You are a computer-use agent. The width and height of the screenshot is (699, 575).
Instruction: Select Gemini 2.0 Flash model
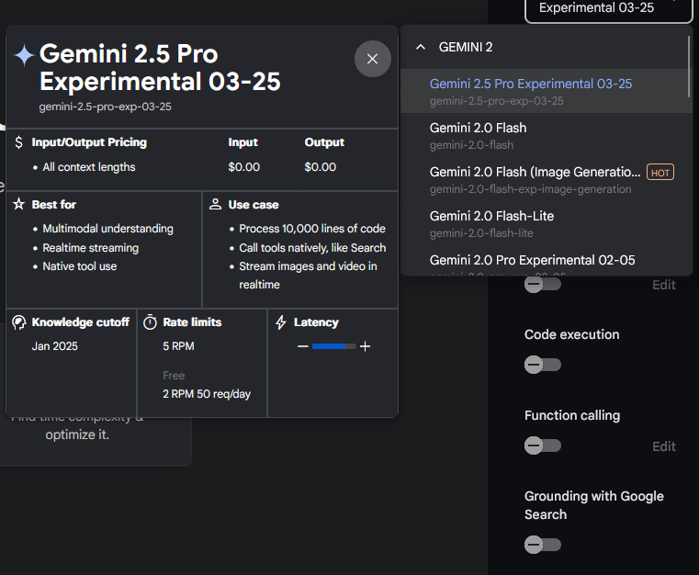547,135
